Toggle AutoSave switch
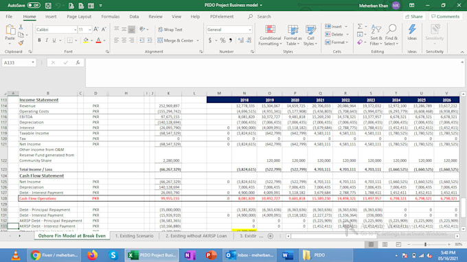The image size is (467, 262). click(x=34, y=5)
